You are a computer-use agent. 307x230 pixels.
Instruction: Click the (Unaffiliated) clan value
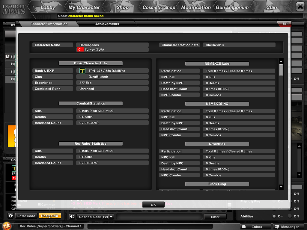click(x=98, y=77)
